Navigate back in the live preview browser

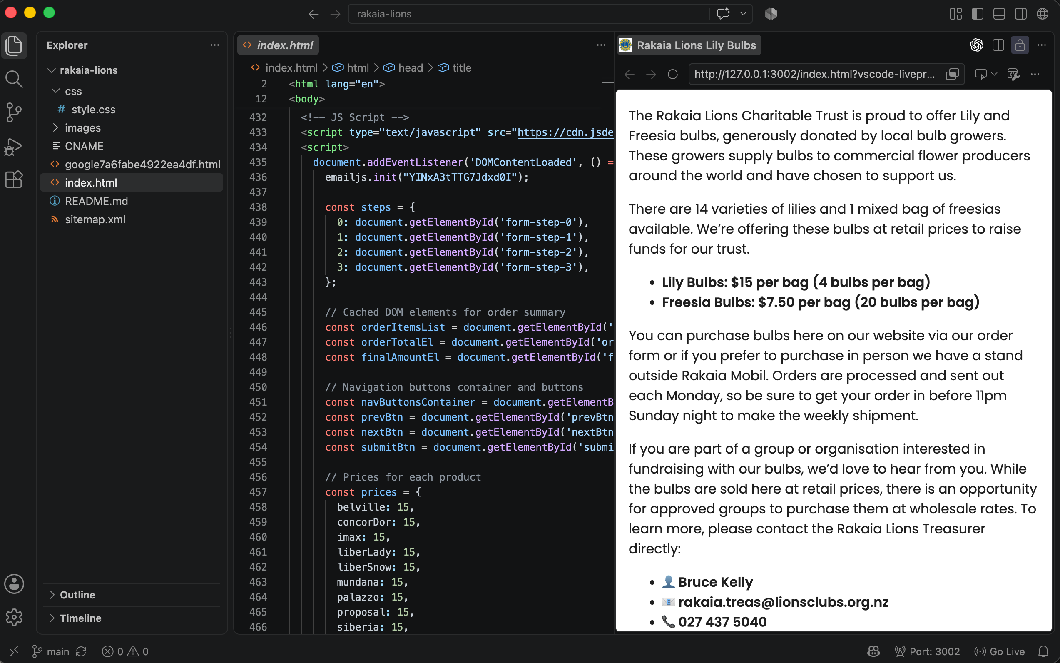click(630, 74)
